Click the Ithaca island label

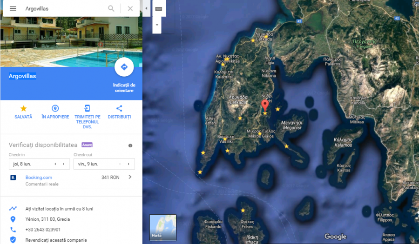(x=252, y=239)
